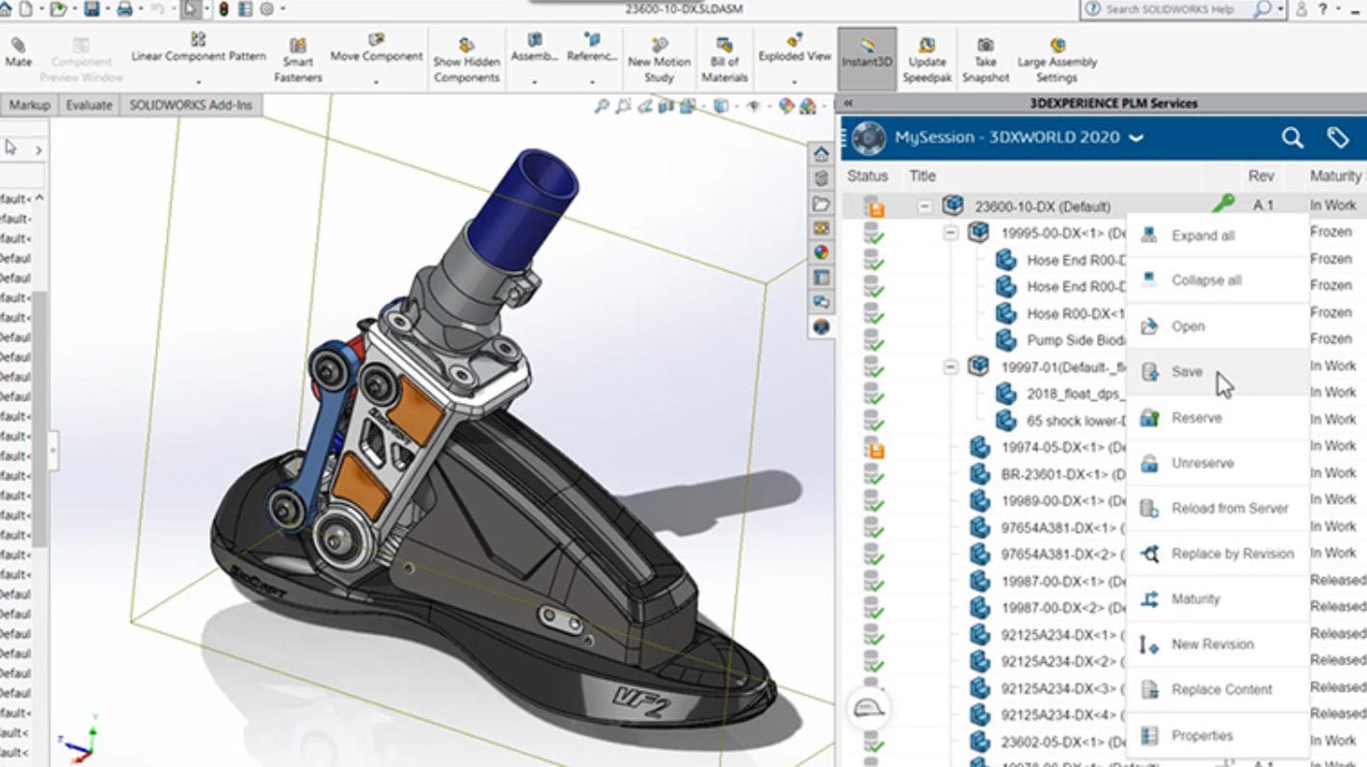Open Large Assembly Settings
The width and height of the screenshot is (1367, 767).
[1058, 53]
